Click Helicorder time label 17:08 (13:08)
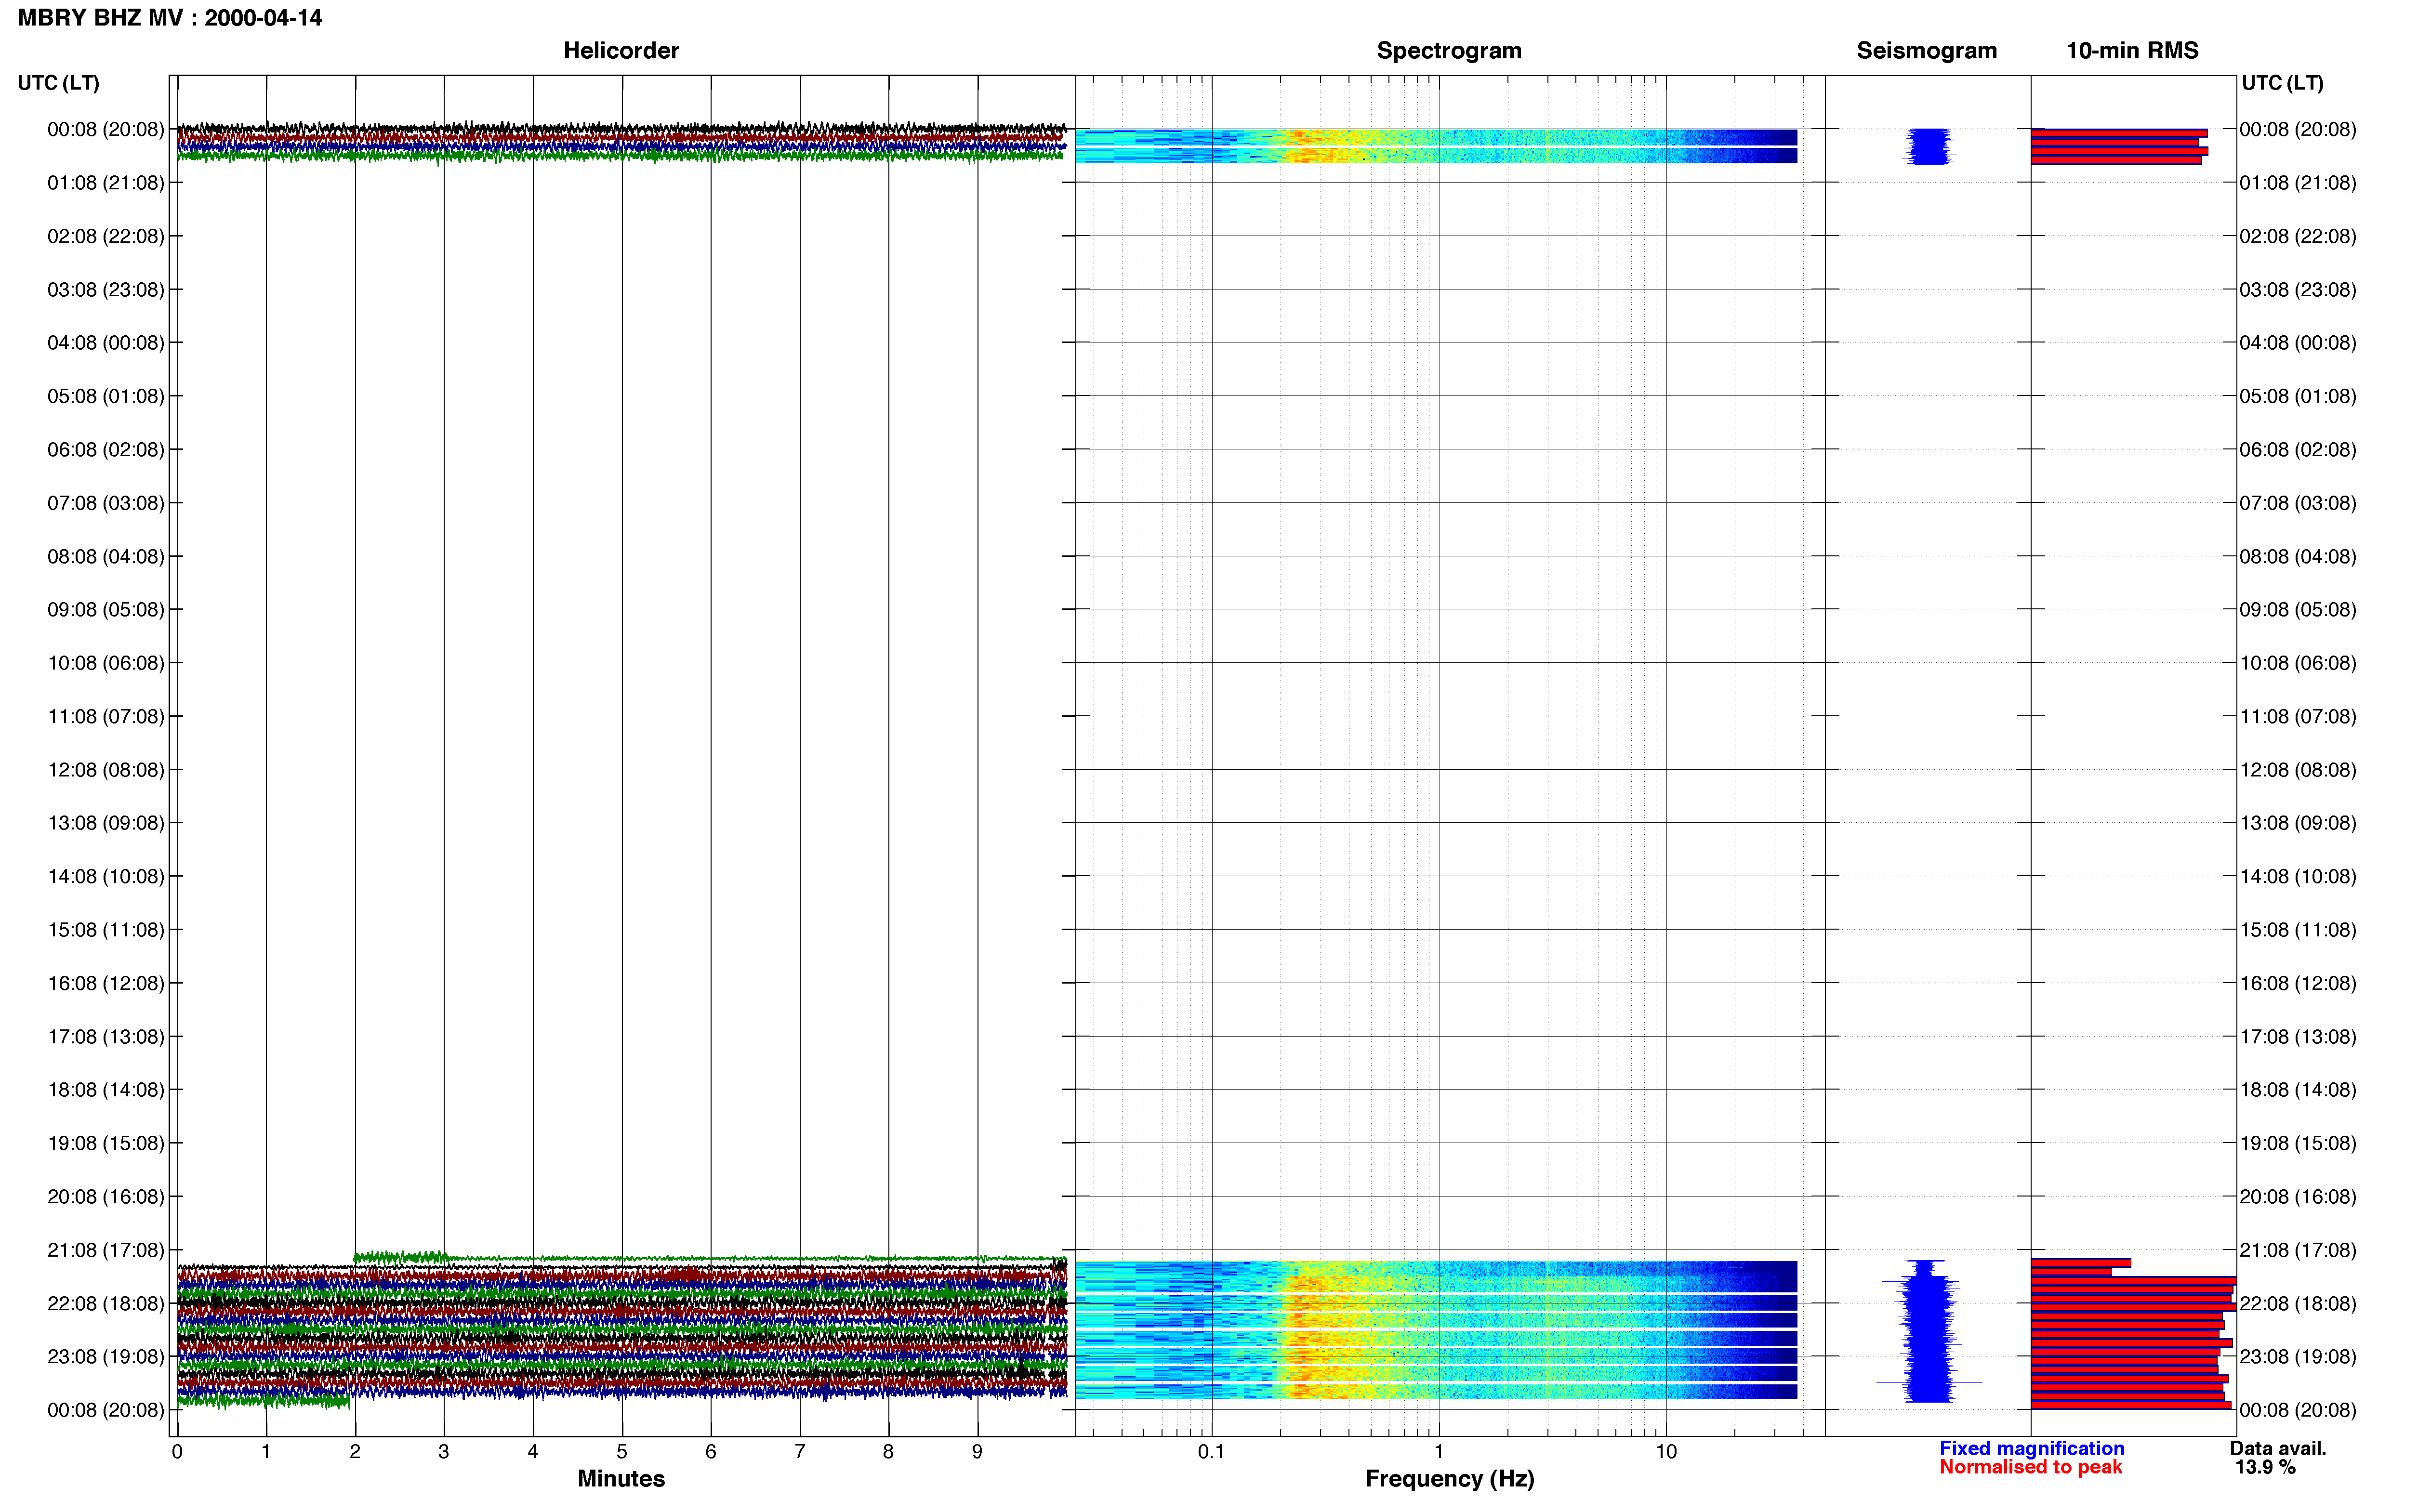Screen dimensions: 2418x1512 (x=106, y=1037)
